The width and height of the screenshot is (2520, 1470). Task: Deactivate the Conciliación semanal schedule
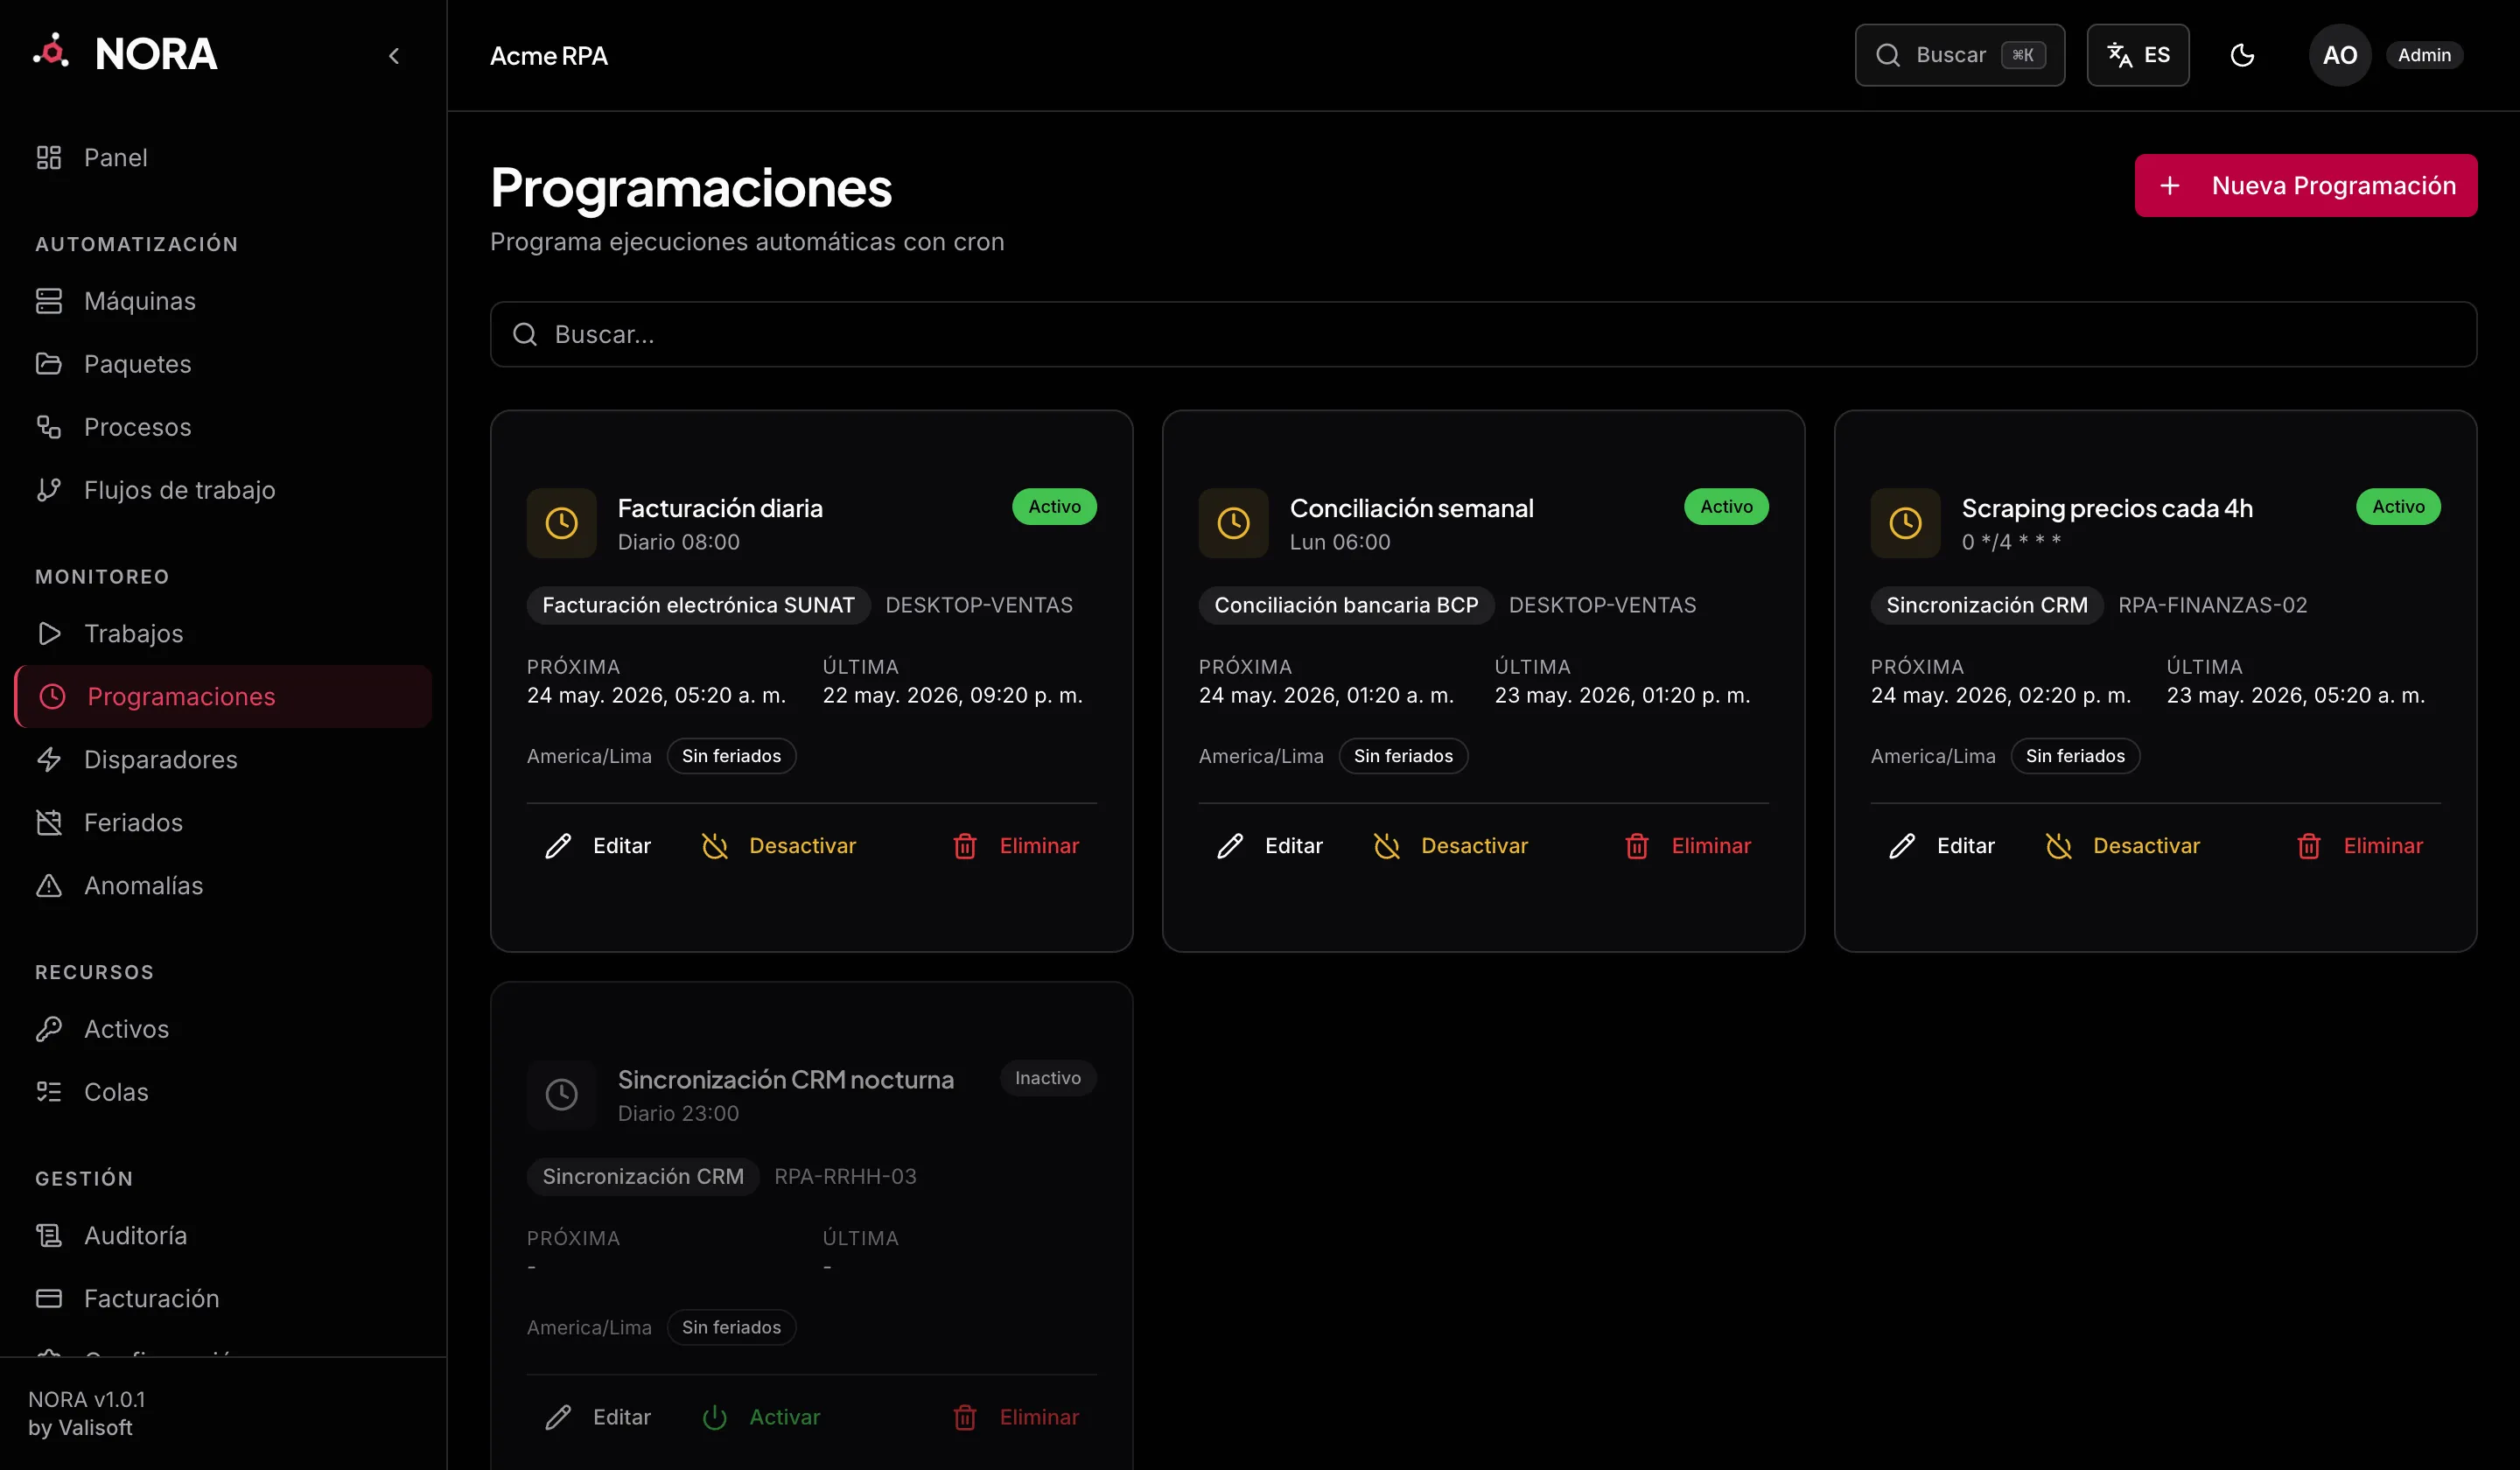[x=1450, y=846]
